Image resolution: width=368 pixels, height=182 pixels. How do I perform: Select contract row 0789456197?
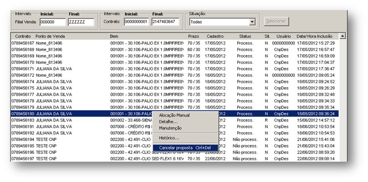pos(175,159)
